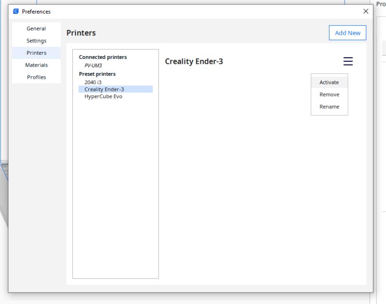Open the Settings section of Preferences
386x304 pixels.
tap(36, 41)
